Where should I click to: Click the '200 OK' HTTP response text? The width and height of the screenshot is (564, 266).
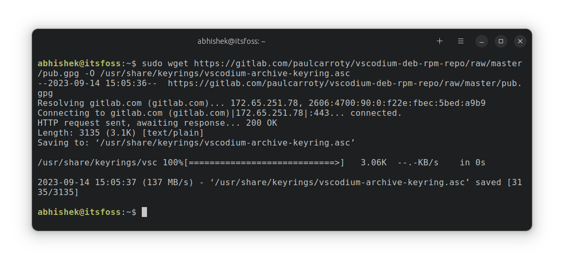click(262, 123)
